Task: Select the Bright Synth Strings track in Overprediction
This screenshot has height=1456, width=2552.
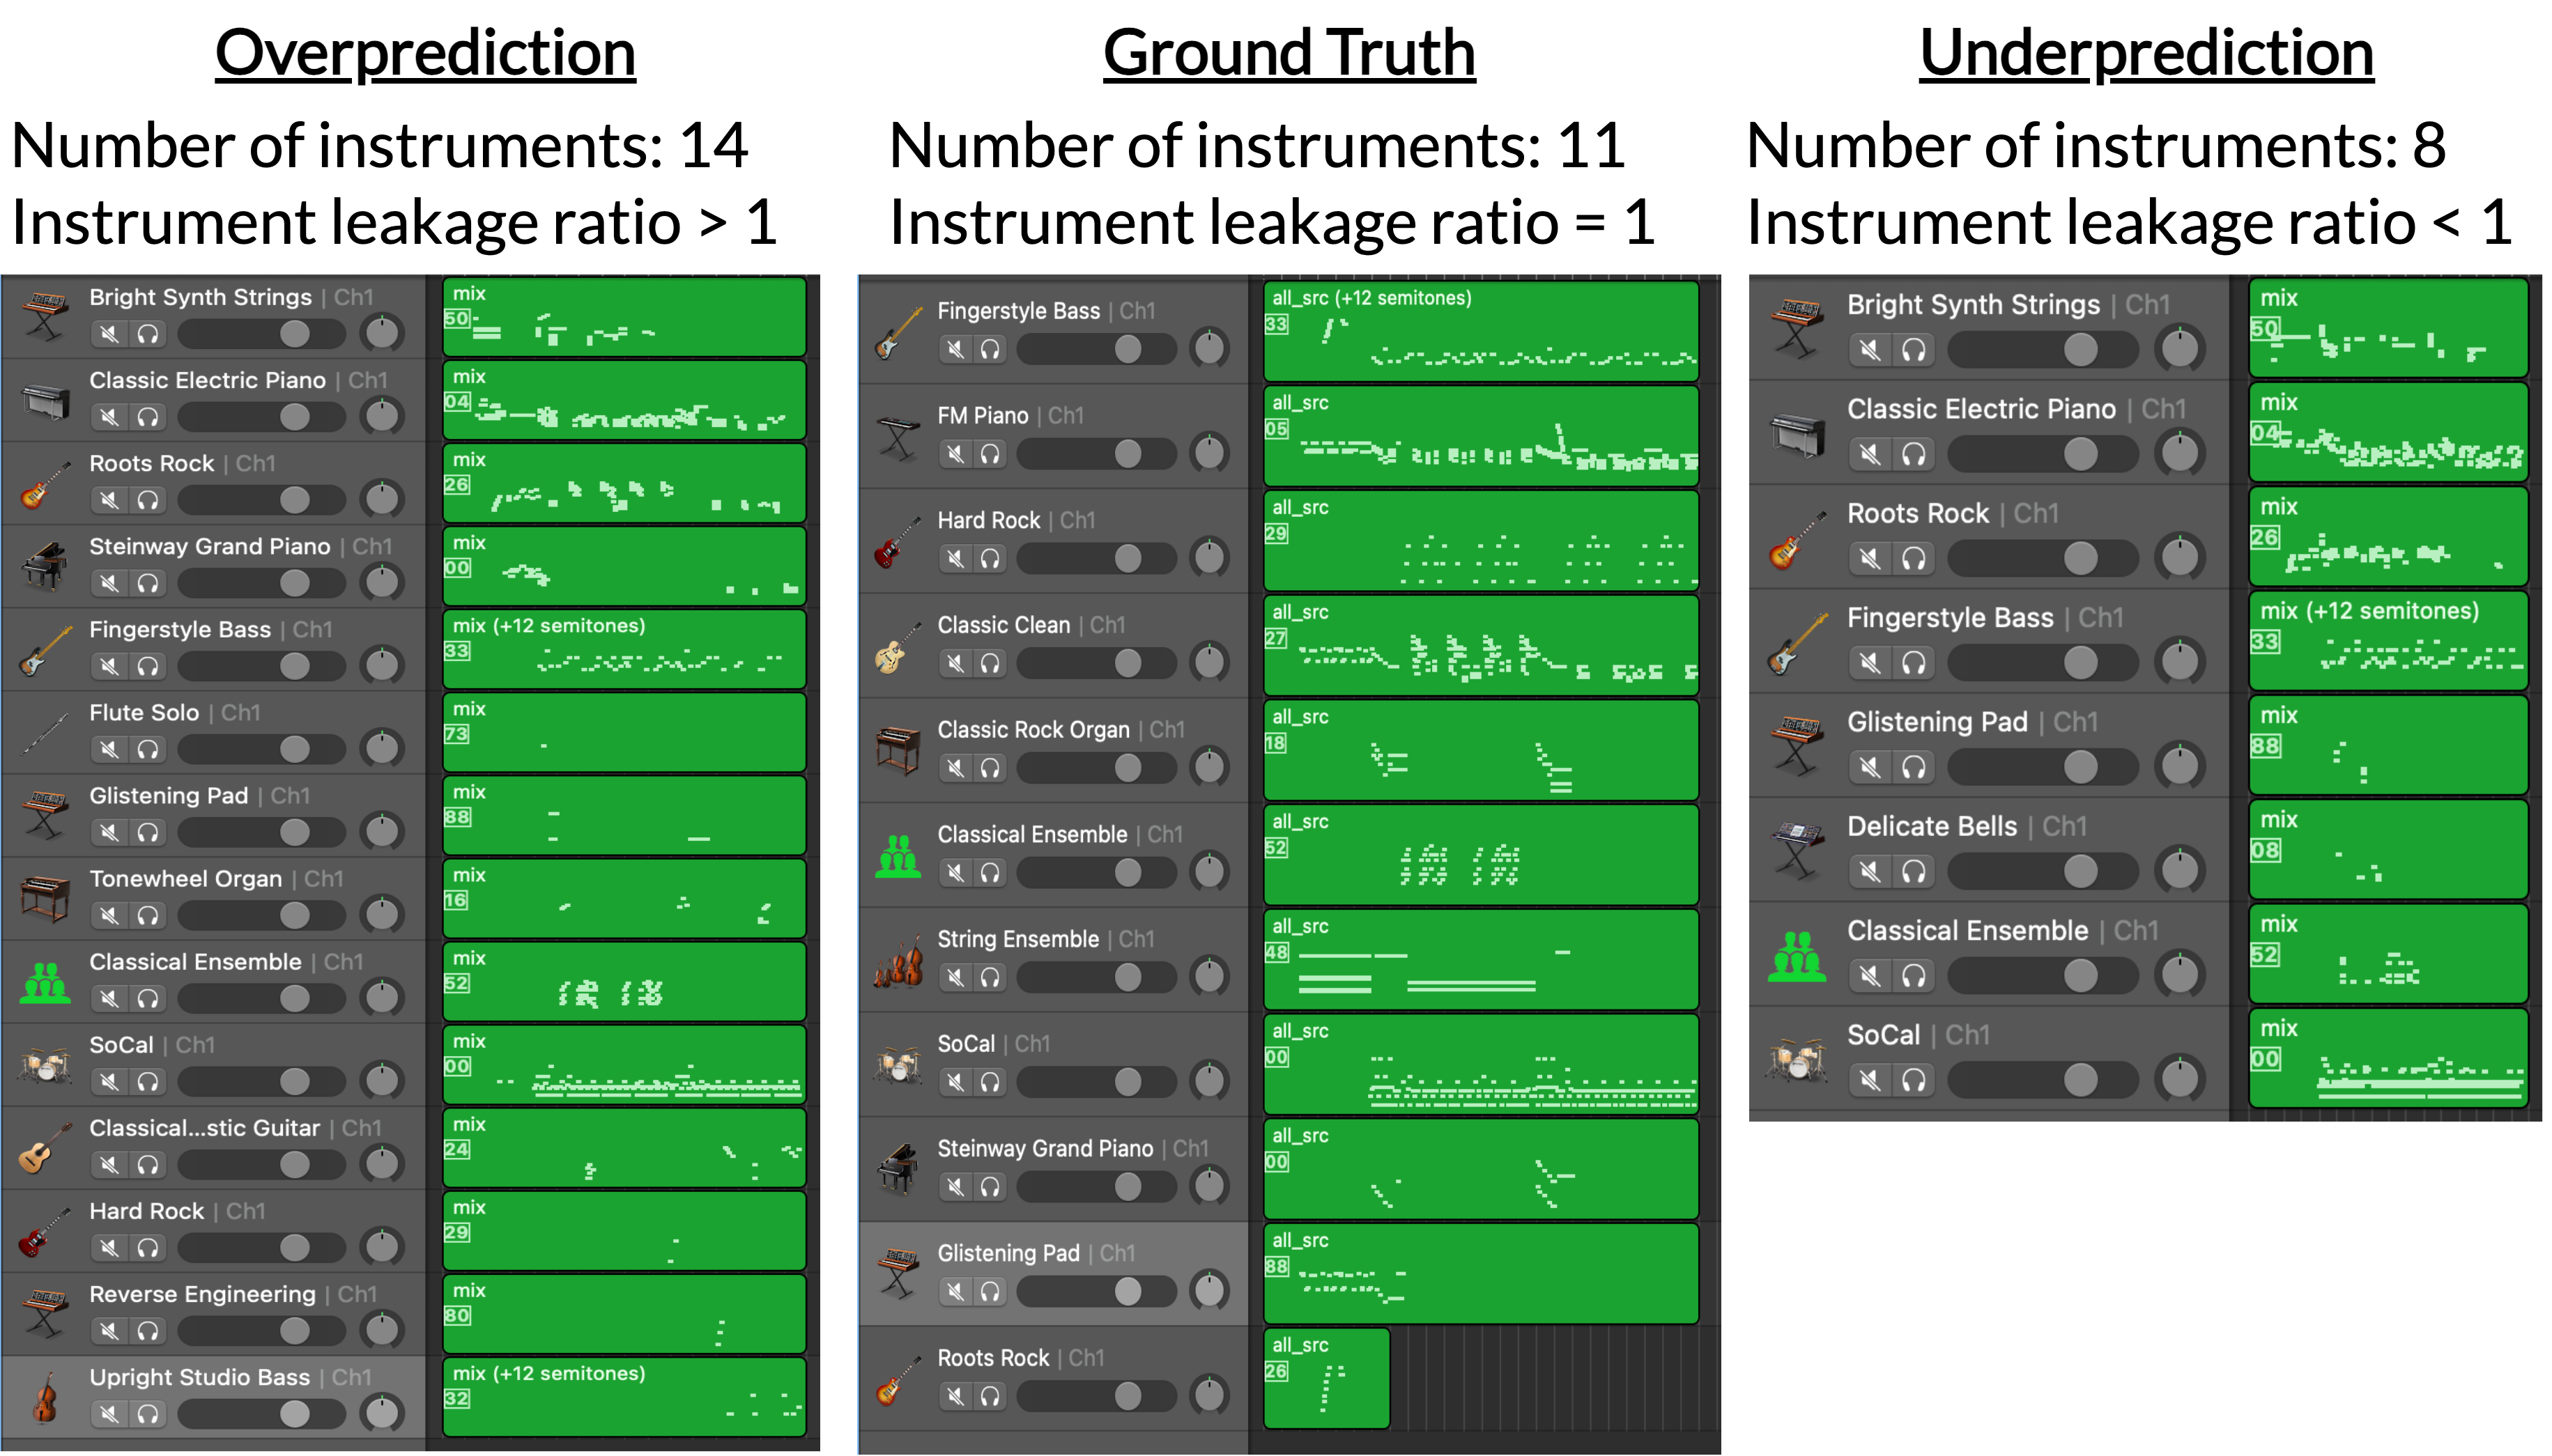Action: (200, 297)
